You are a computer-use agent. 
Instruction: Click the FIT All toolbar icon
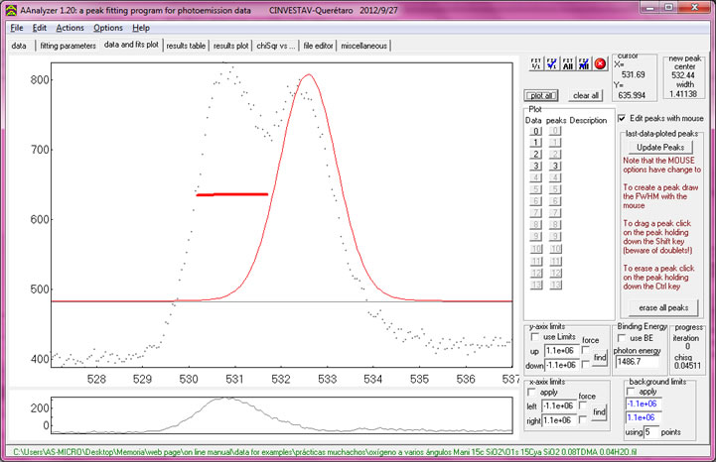(x=567, y=63)
